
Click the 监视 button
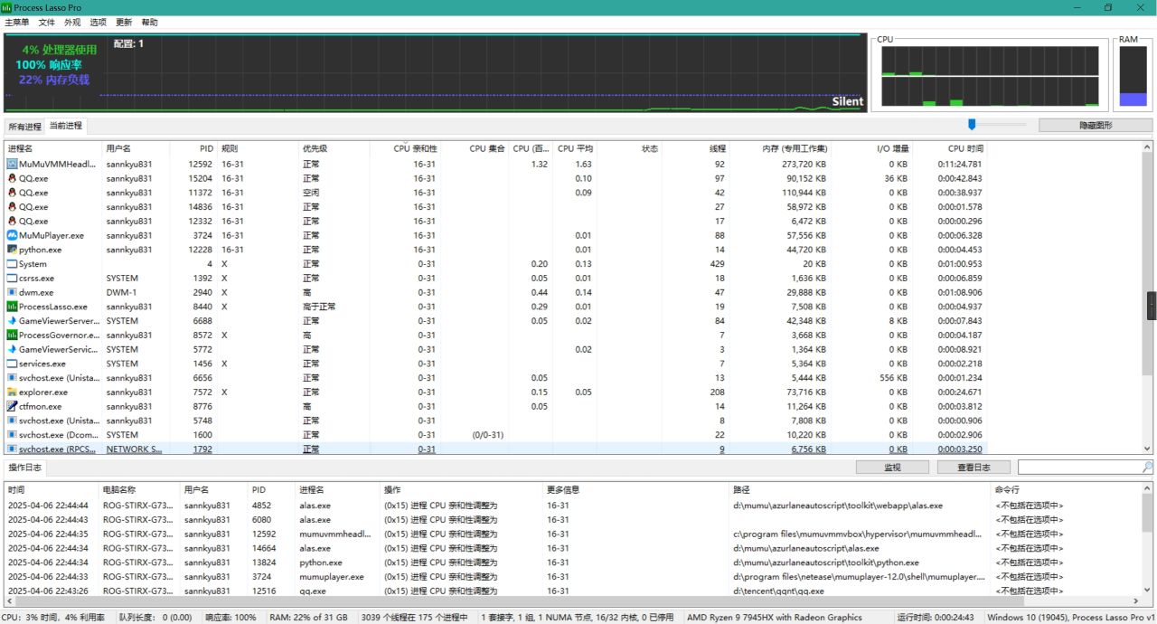892,468
